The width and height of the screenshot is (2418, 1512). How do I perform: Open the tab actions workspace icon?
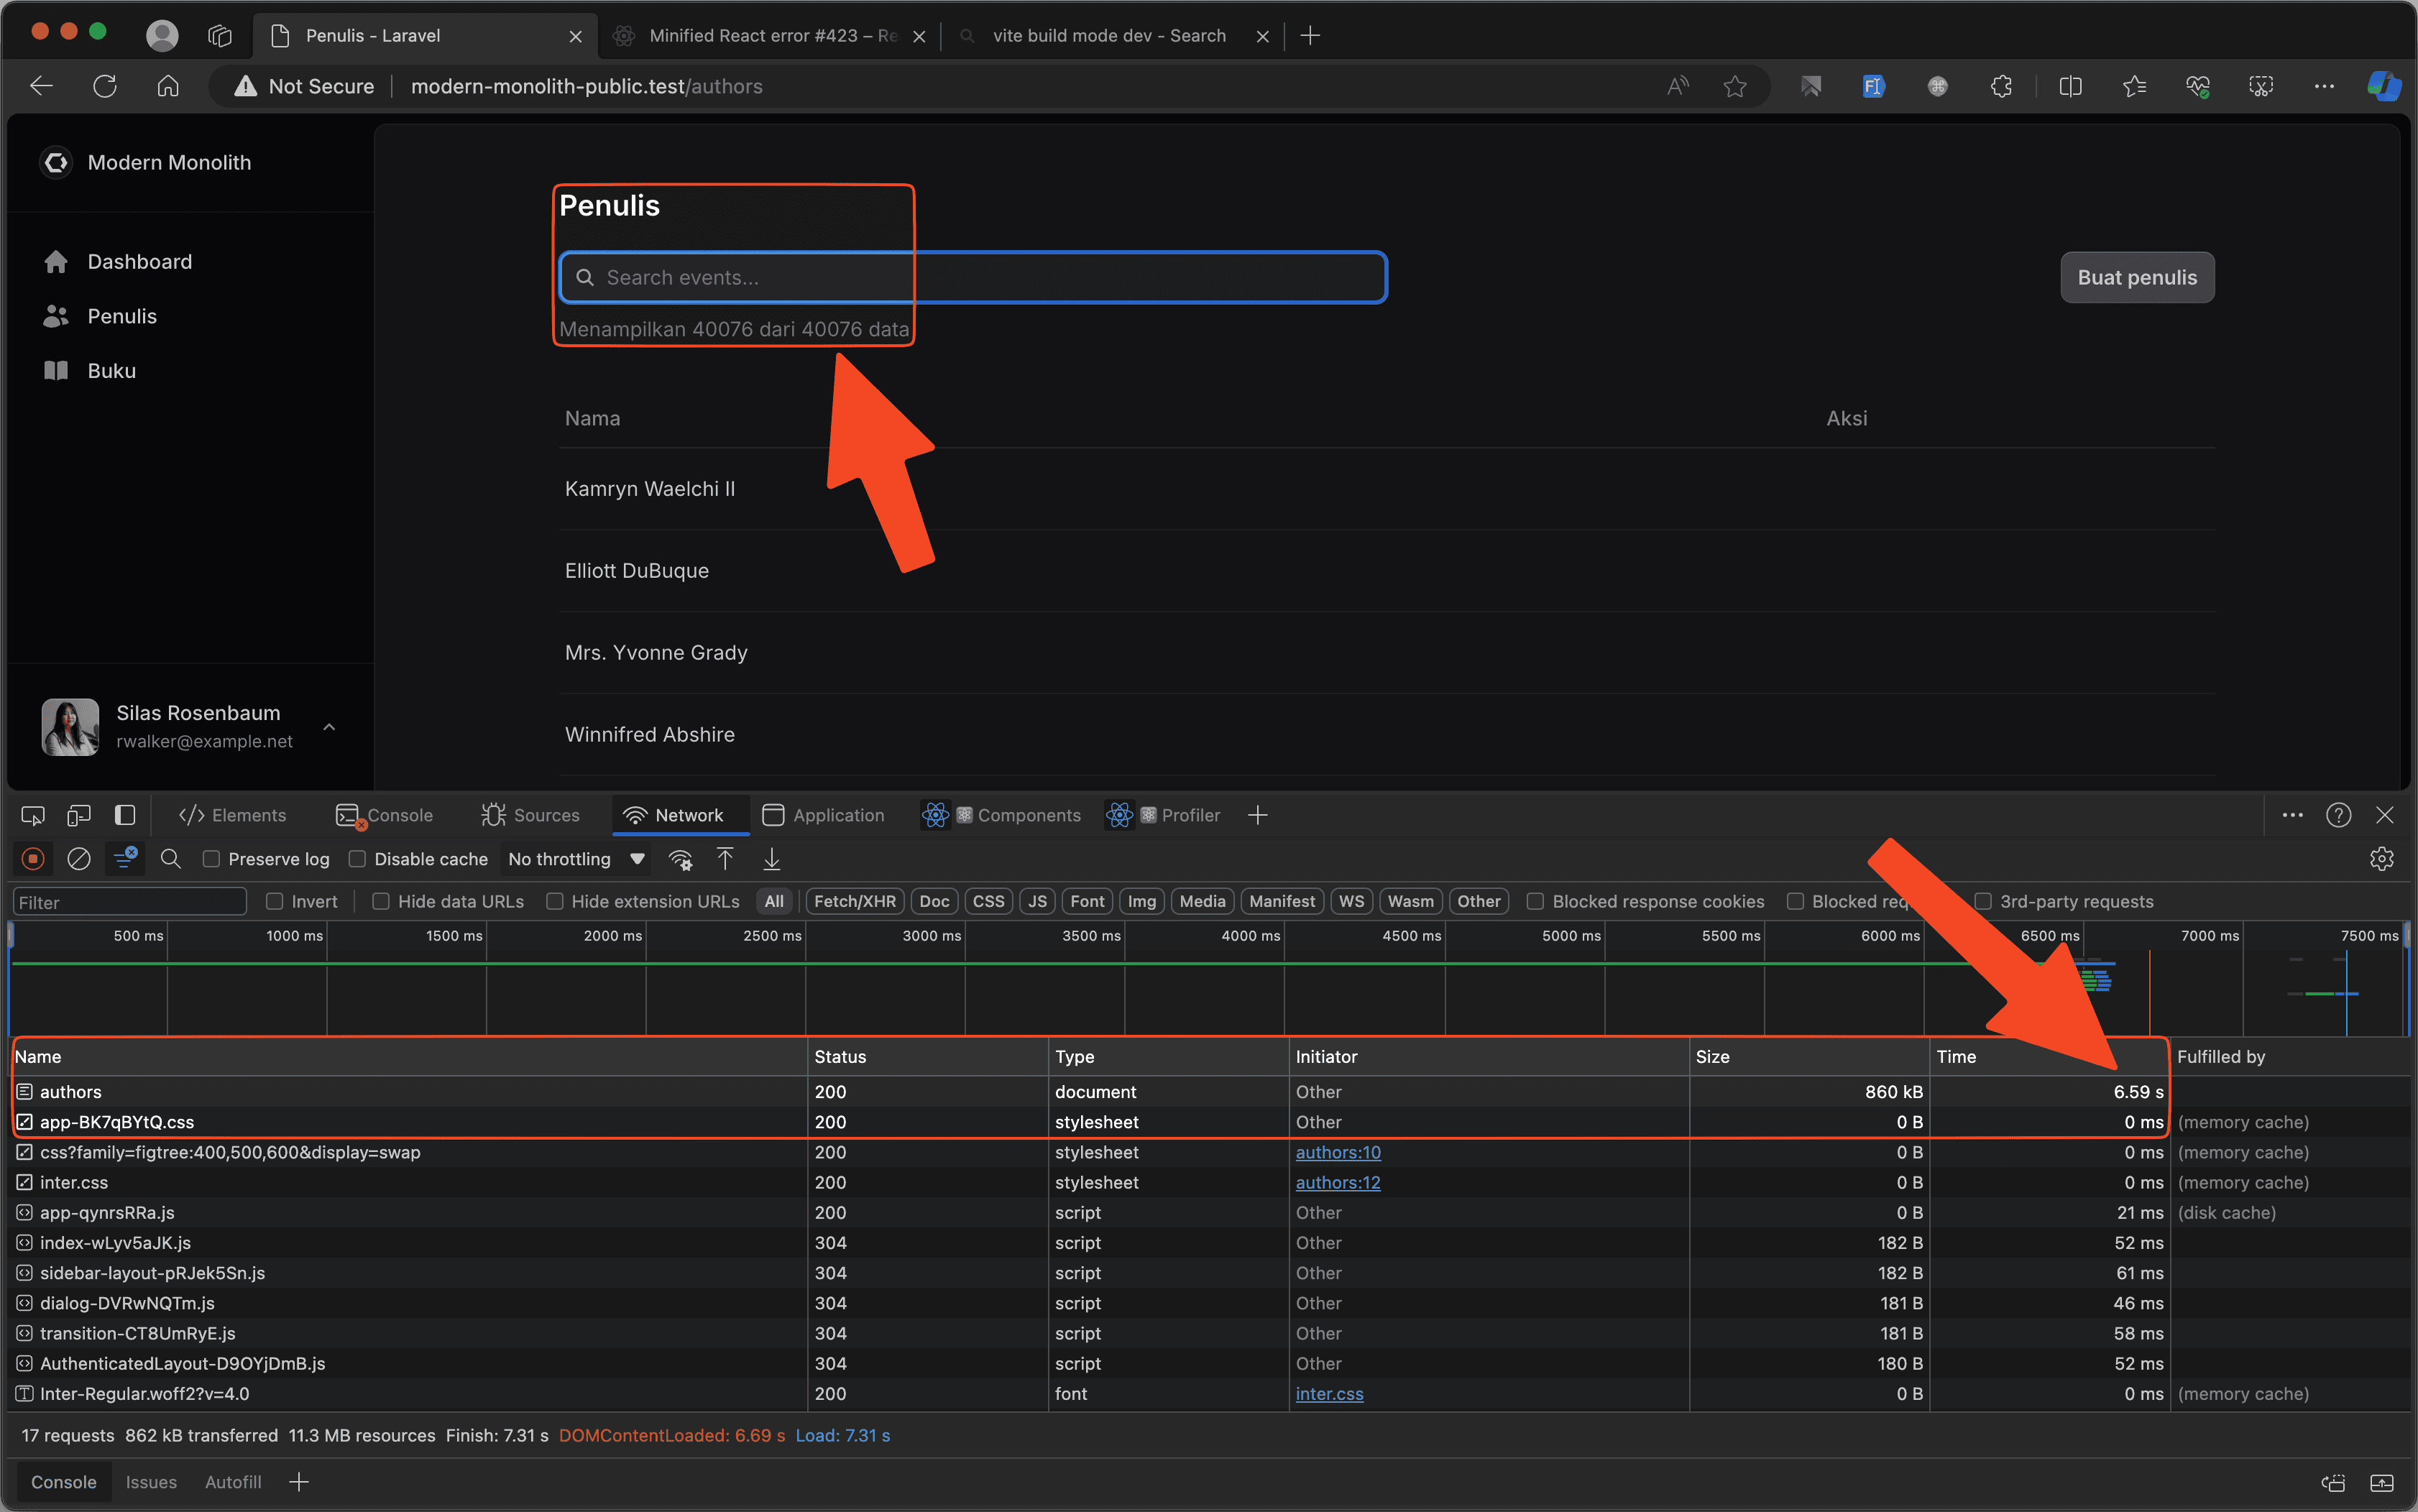click(220, 36)
